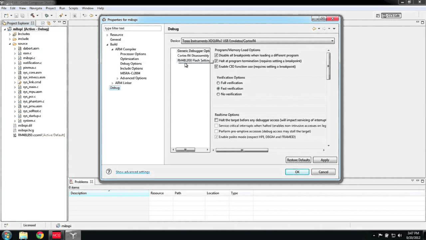Click Collapse All in Project Explorer
426x240 pixels.
click(x=43, y=23)
